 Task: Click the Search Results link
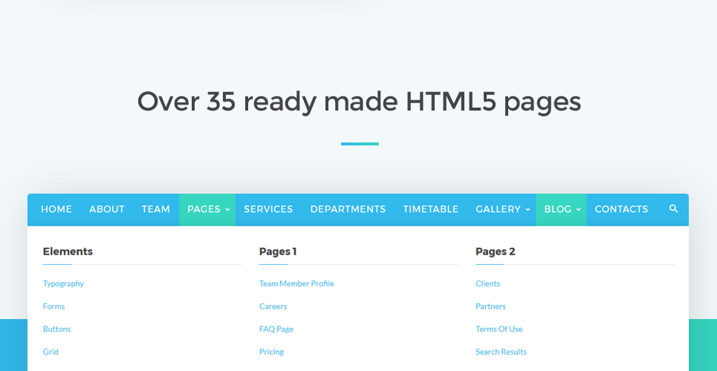tap(501, 352)
